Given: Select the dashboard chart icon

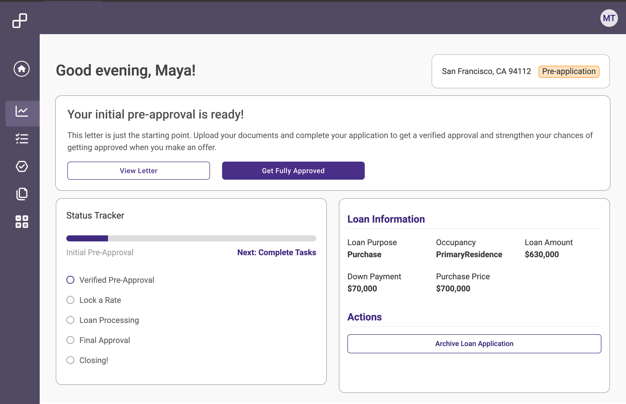Looking at the screenshot, I should pyautogui.click(x=22, y=112).
